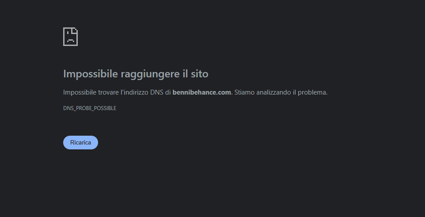Click the DNS_PROBE_POSSIBLE error code
Image resolution: width=425 pixels, height=217 pixels.
(x=90, y=108)
